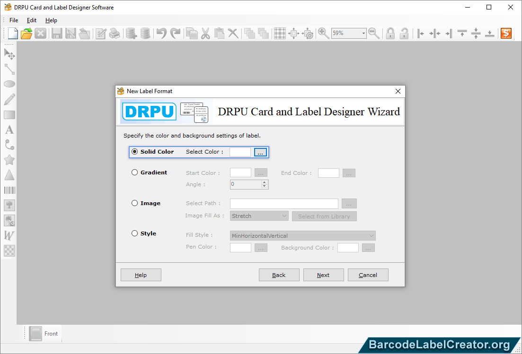Browse solid color with ellipsis button
Image resolution: width=522 pixels, height=354 pixels.
[260, 152]
